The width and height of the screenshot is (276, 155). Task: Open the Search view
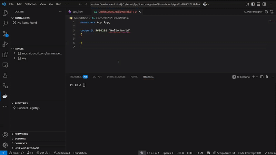(x=5, y=23)
